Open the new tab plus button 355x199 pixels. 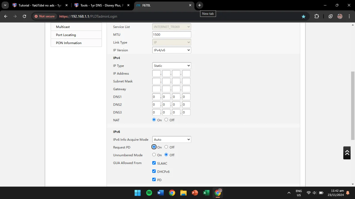pos(199,5)
